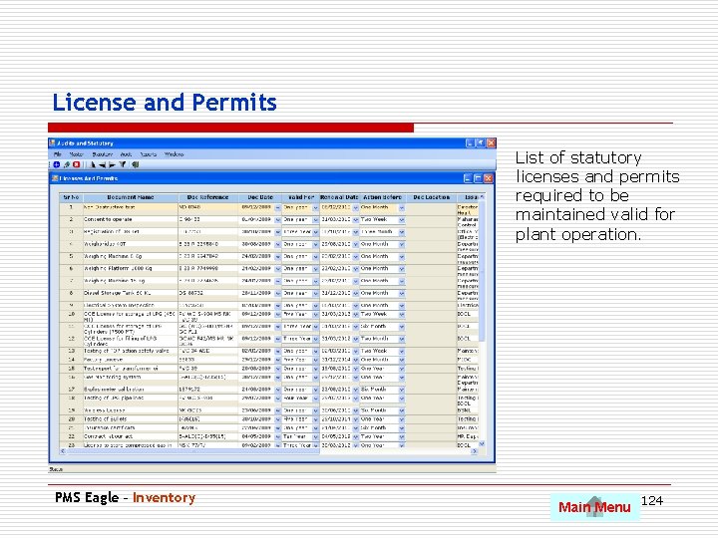Image resolution: width=718 pixels, height=538 pixels.
Task: Maximize the Licenses And Permits child window
Action: (x=478, y=178)
